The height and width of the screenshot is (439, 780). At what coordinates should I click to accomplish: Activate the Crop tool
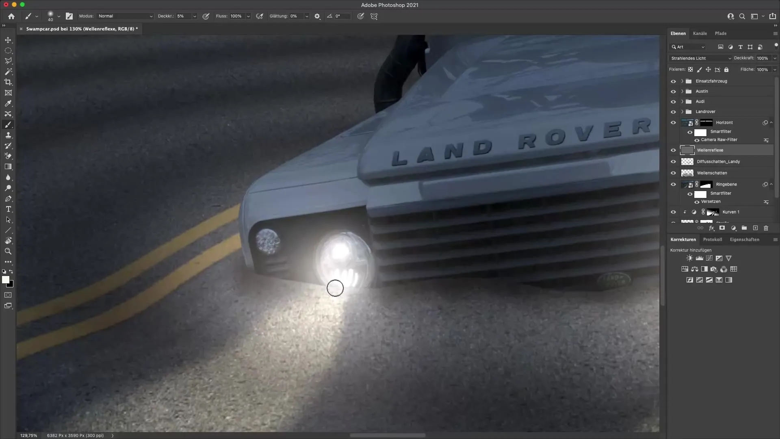pos(8,82)
